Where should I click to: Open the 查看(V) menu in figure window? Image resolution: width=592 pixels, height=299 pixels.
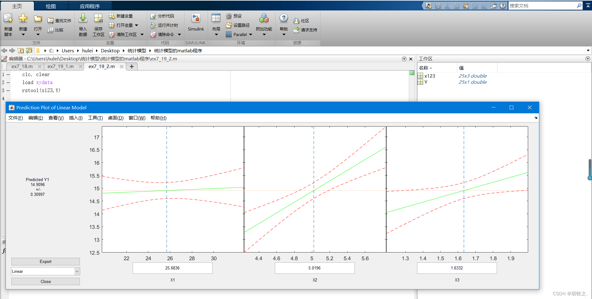point(56,118)
